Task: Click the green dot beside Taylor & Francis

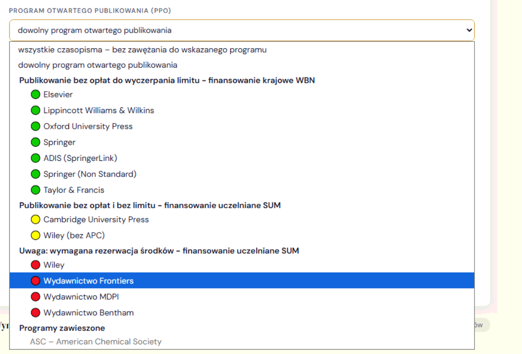Action: [x=36, y=190]
